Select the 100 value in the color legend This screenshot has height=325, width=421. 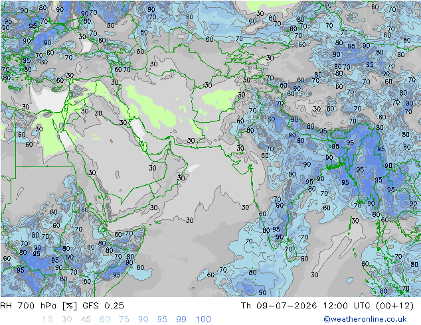tap(203, 319)
